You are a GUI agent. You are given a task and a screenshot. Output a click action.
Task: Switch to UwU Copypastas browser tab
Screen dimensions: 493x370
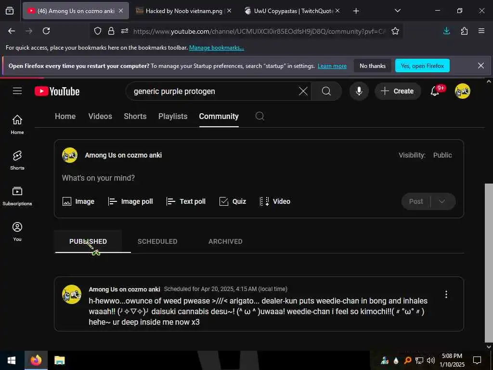pos(289,11)
